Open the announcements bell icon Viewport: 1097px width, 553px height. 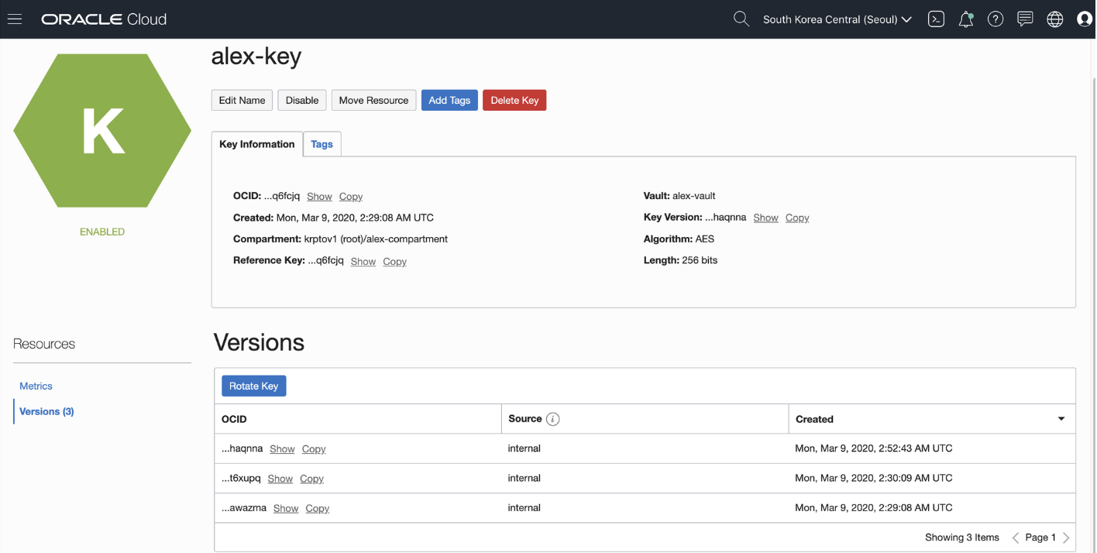tap(965, 19)
